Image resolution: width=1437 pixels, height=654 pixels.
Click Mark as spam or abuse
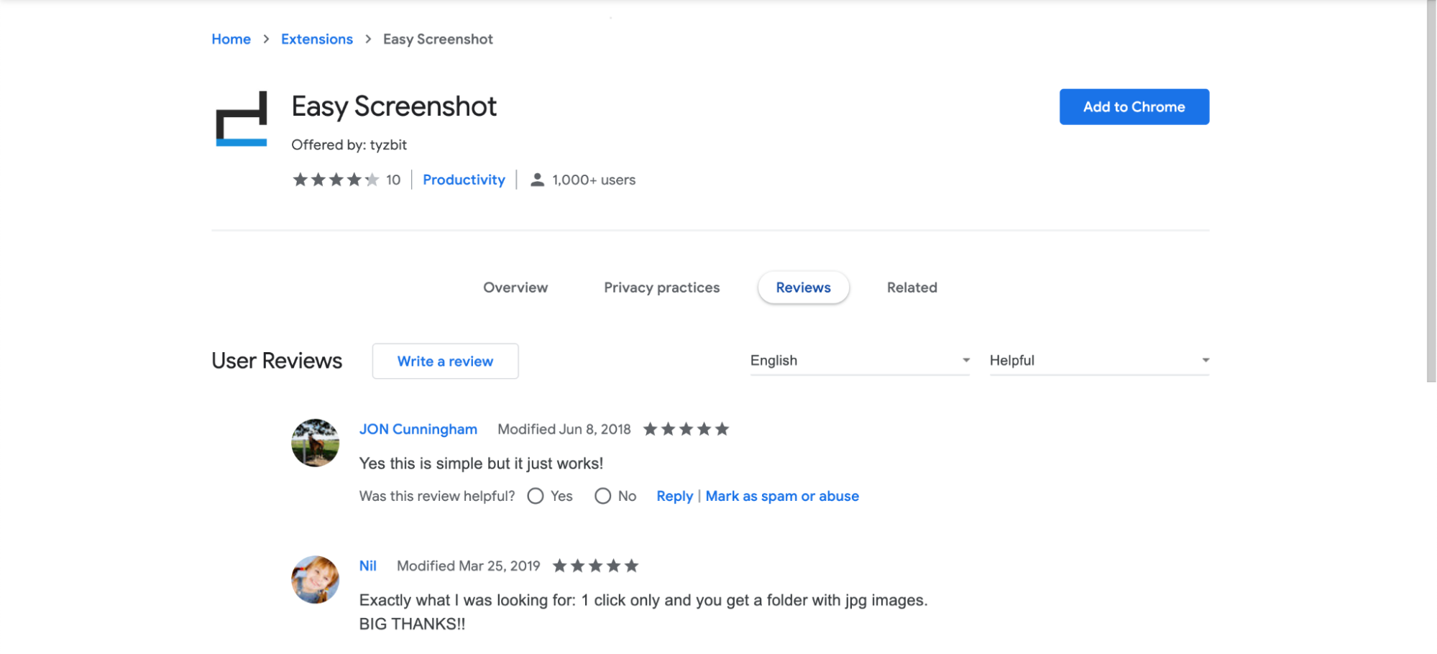782,496
